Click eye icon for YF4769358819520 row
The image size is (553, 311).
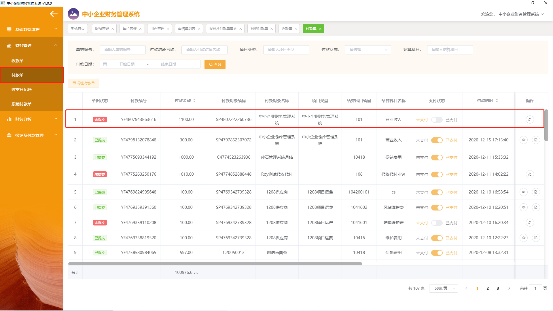(524, 238)
